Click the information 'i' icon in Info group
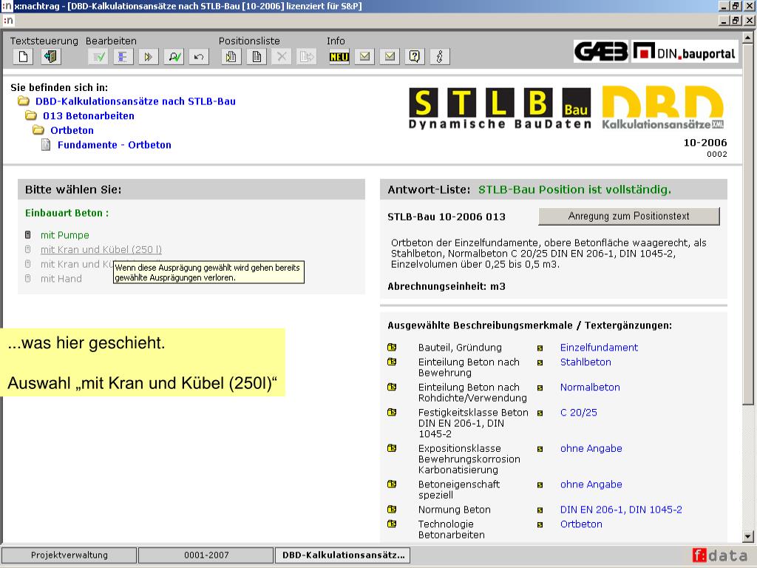757x568 pixels. 439,57
